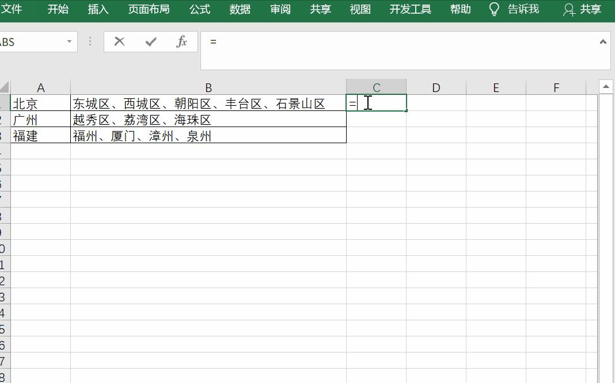Image resolution: width=615 pixels, height=383 pixels.
Task: Switch to the 插入 ribbon tab
Action: click(x=98, y=9)
